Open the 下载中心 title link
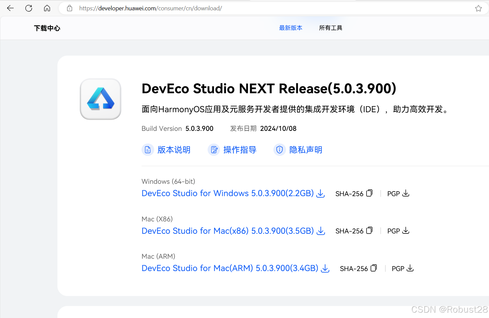Screen dimensions: 489x318 click(x=47, y=28)
